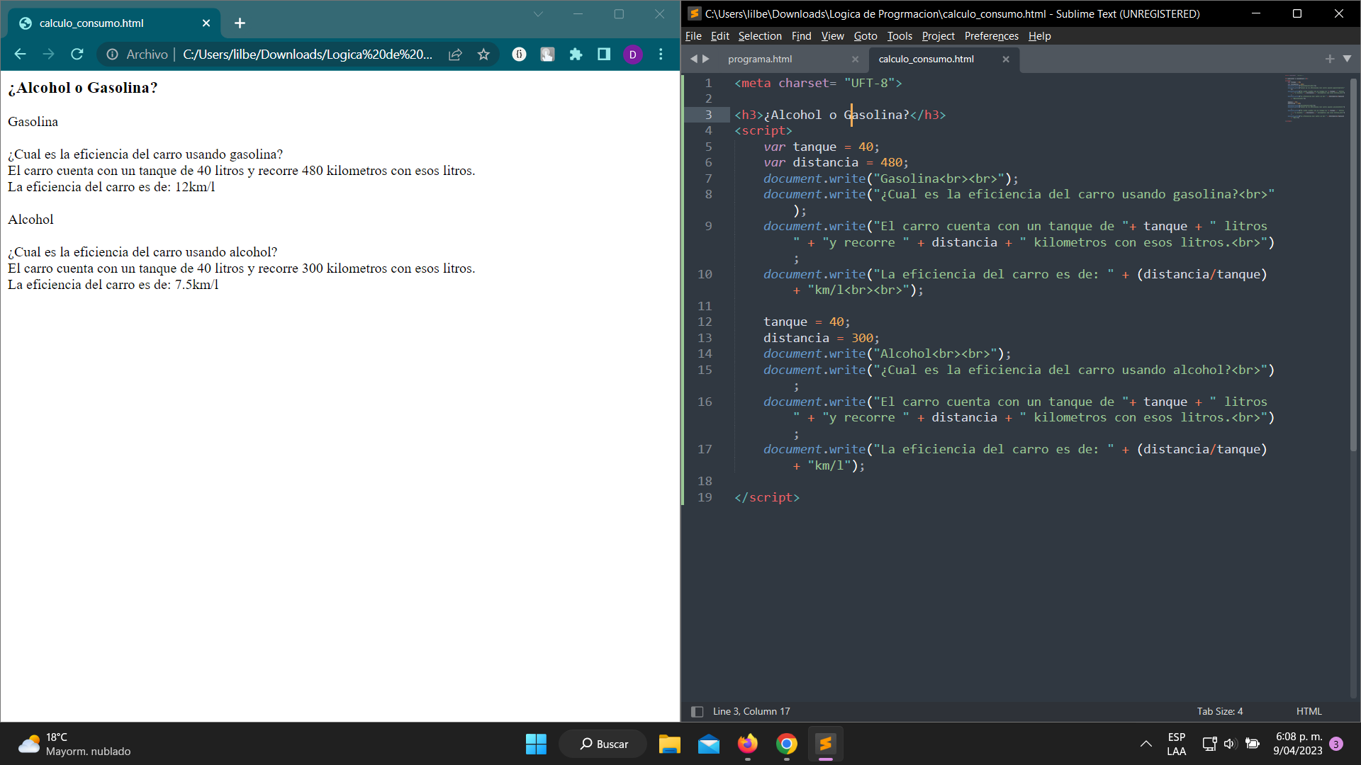This screenshot has height=765, width=1361.
Task: Open the View menu
Action: pyautogui.click(x=832, y=36)
